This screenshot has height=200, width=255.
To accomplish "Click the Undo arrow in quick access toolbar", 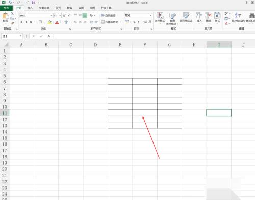I will pyautogui.click(x=10, y=2).
